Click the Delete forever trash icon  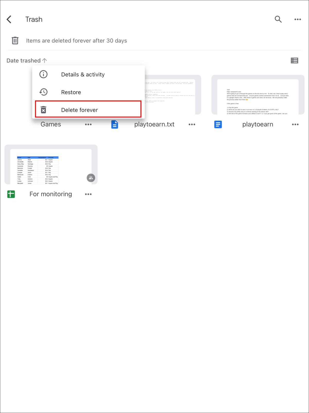[x=44, y=110]
